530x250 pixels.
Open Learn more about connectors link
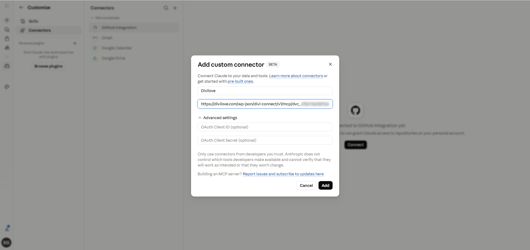(296, 76)
